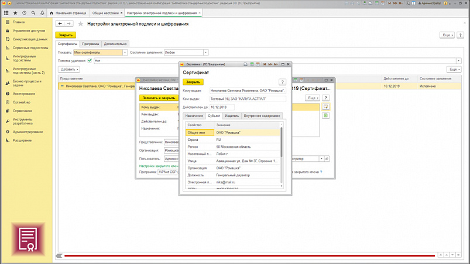This screenshot has width=470, height=264.
Task: Click help question mark in Сертификат dialog
Action: coord(282,82)
